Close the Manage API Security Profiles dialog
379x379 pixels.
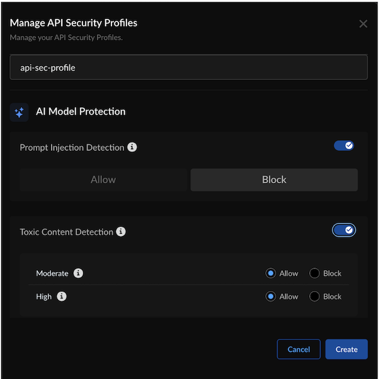point(363,24)
